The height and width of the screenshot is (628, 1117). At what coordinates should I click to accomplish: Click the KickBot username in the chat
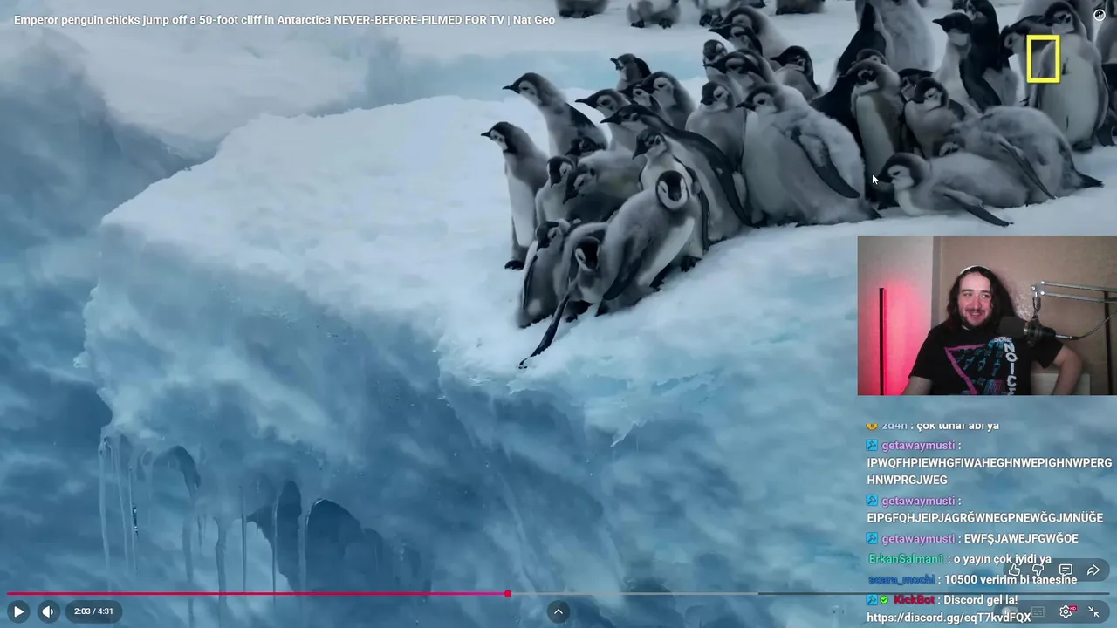(x=914, y=600)
